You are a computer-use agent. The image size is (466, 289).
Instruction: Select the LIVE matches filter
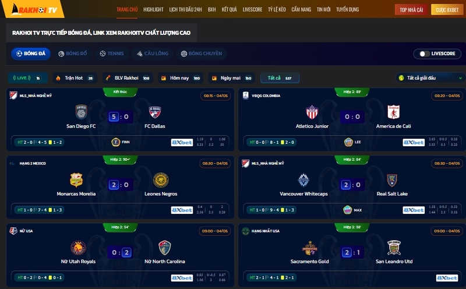[x=27, y=78]
